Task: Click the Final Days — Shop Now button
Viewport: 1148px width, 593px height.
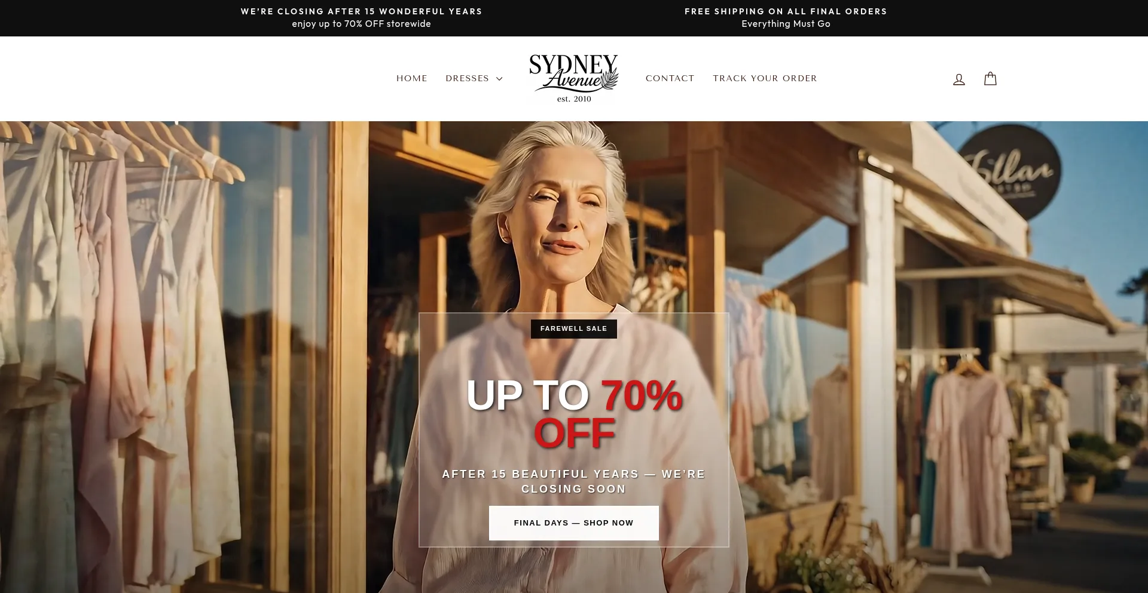Action: 573,523
